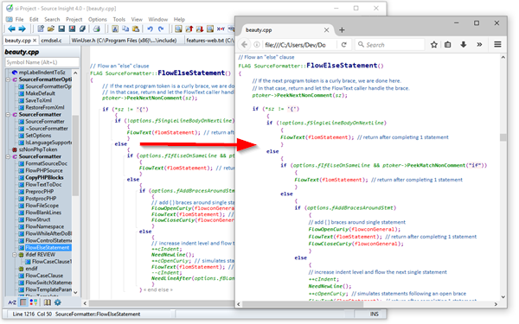The image size is (519, 324).
Task: Click the Symbol Name search field
Action: click(x=42, y=62)
